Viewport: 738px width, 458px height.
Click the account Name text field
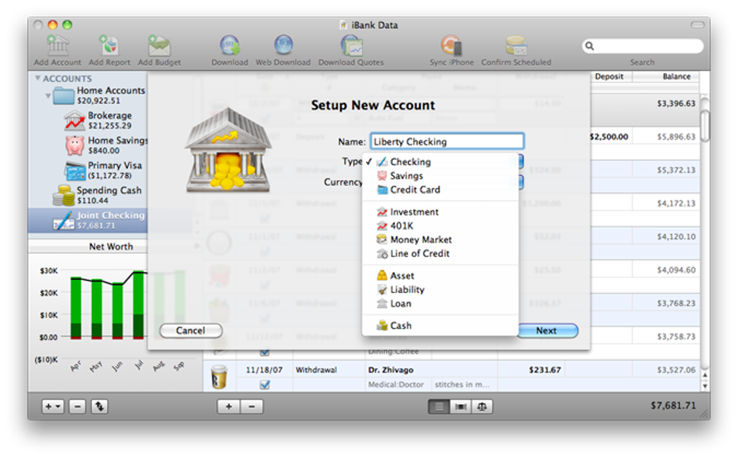(446, 142)
